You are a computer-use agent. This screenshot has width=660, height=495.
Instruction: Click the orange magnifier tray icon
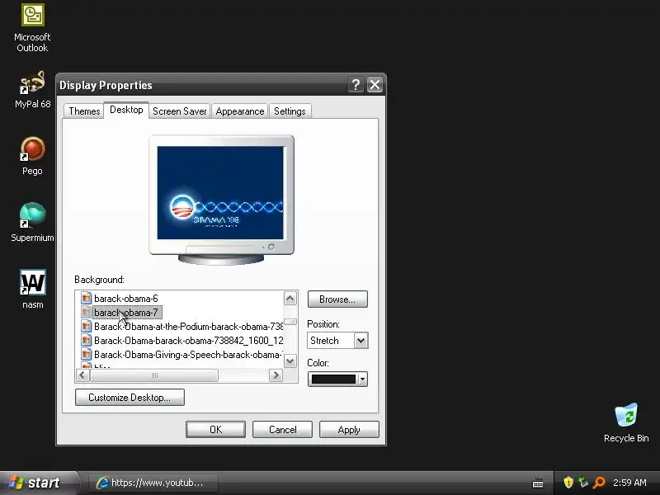(599, 483)
